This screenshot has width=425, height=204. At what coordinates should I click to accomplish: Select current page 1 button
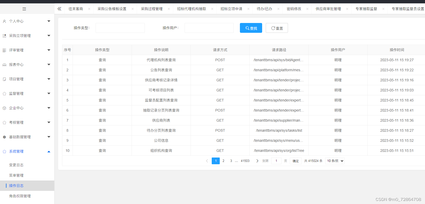click(216, 161)
